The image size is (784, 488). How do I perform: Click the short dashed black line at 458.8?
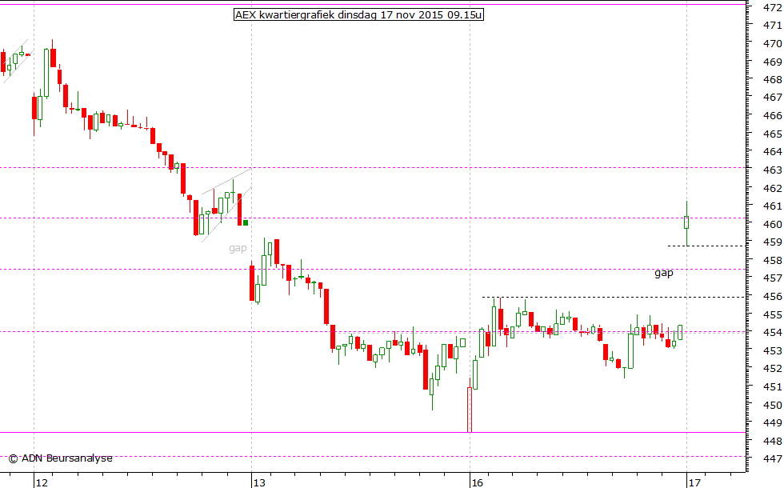(x=706, y=246)
